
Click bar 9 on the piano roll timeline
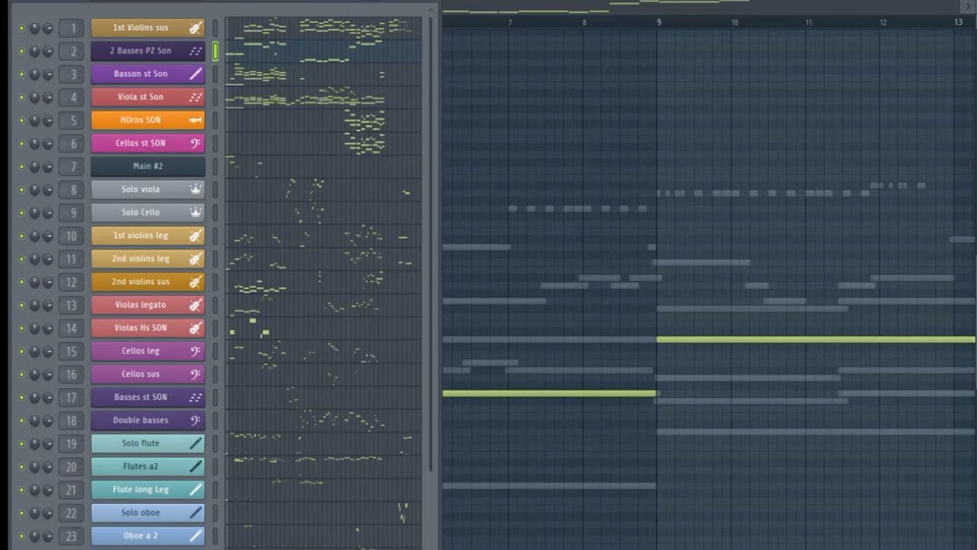pos(659,22)
